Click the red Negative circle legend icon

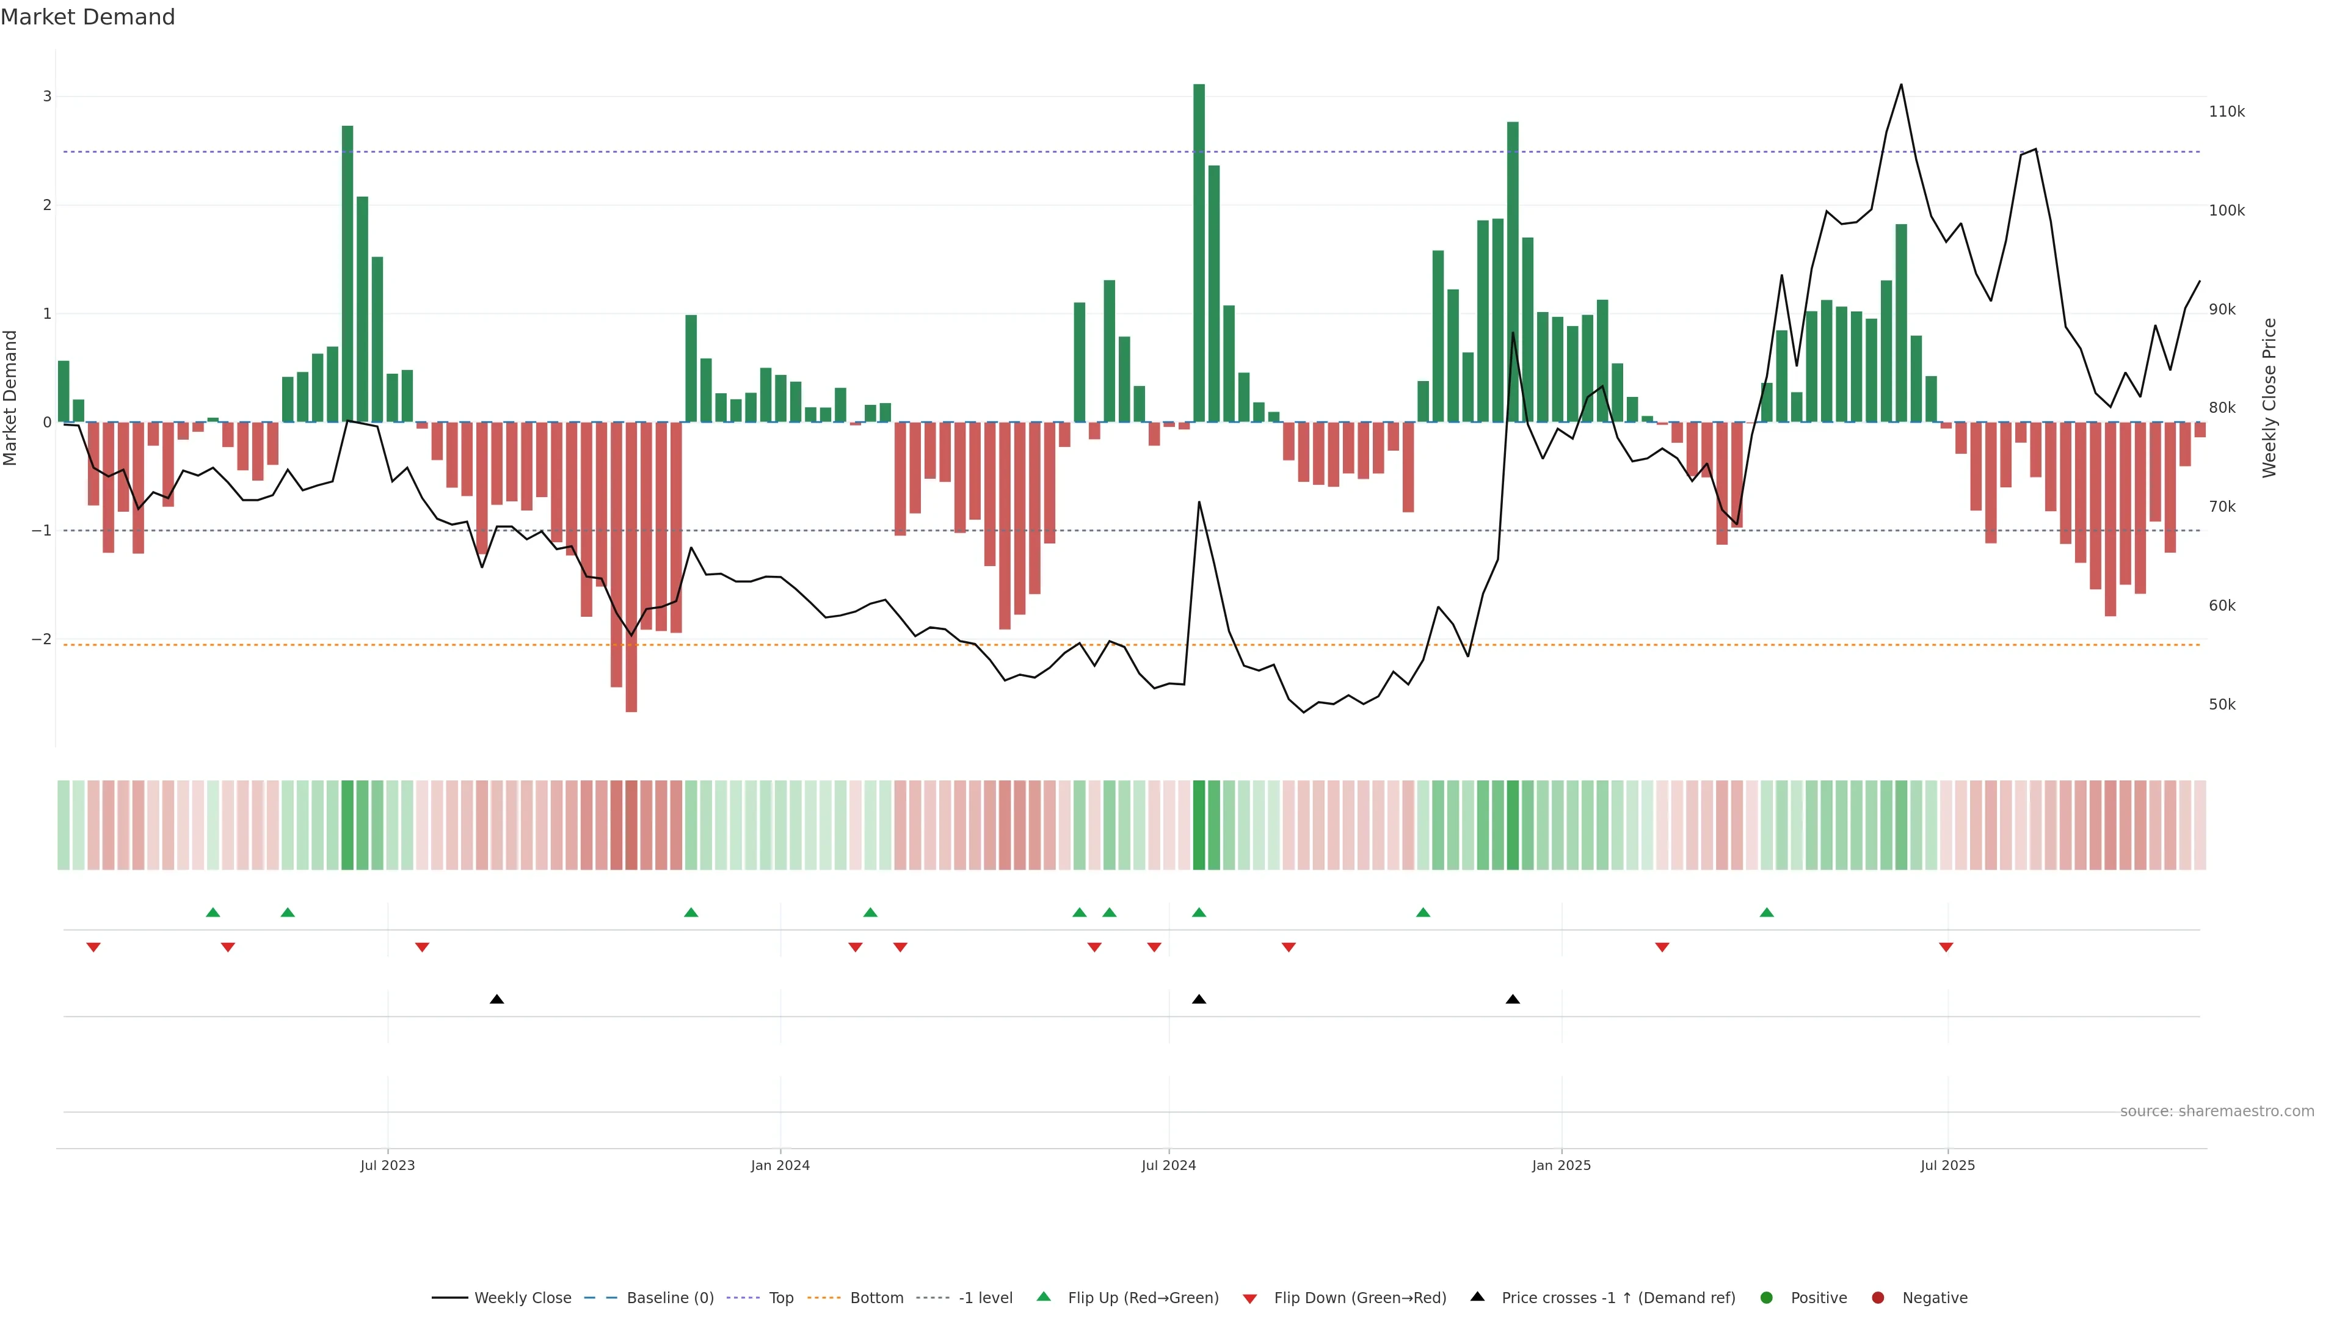pyautogui.click(x=1878, y=1298)
